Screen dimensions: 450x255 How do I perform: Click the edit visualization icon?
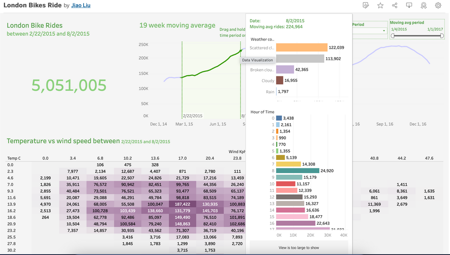coord(366,5)
